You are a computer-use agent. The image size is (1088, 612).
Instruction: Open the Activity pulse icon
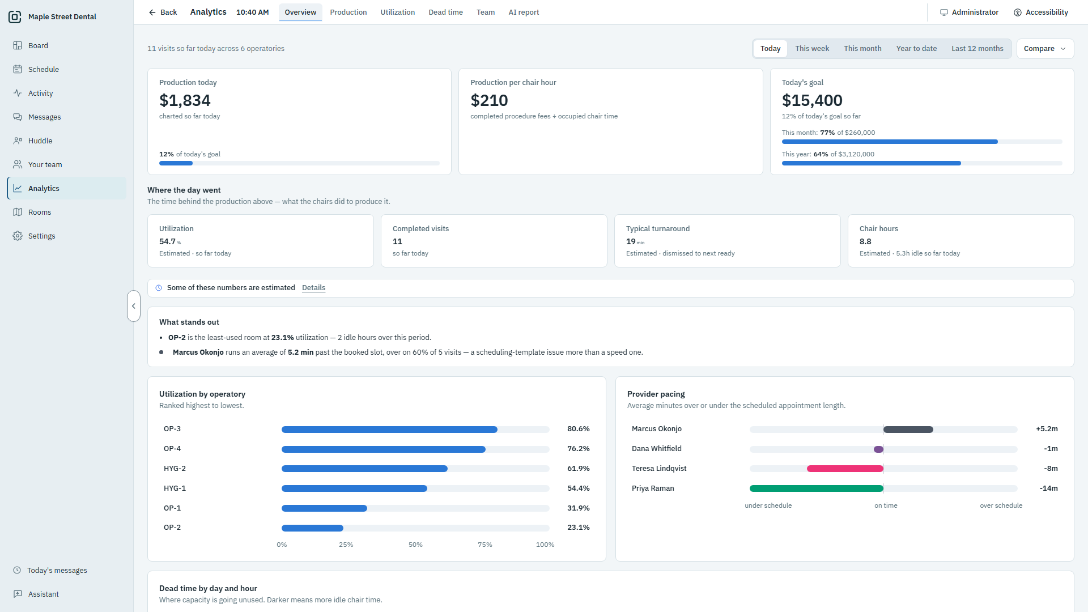pos(18,93)
